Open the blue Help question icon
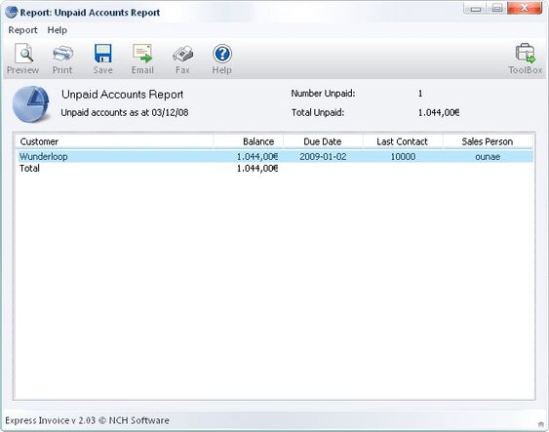 coord(222,59)
